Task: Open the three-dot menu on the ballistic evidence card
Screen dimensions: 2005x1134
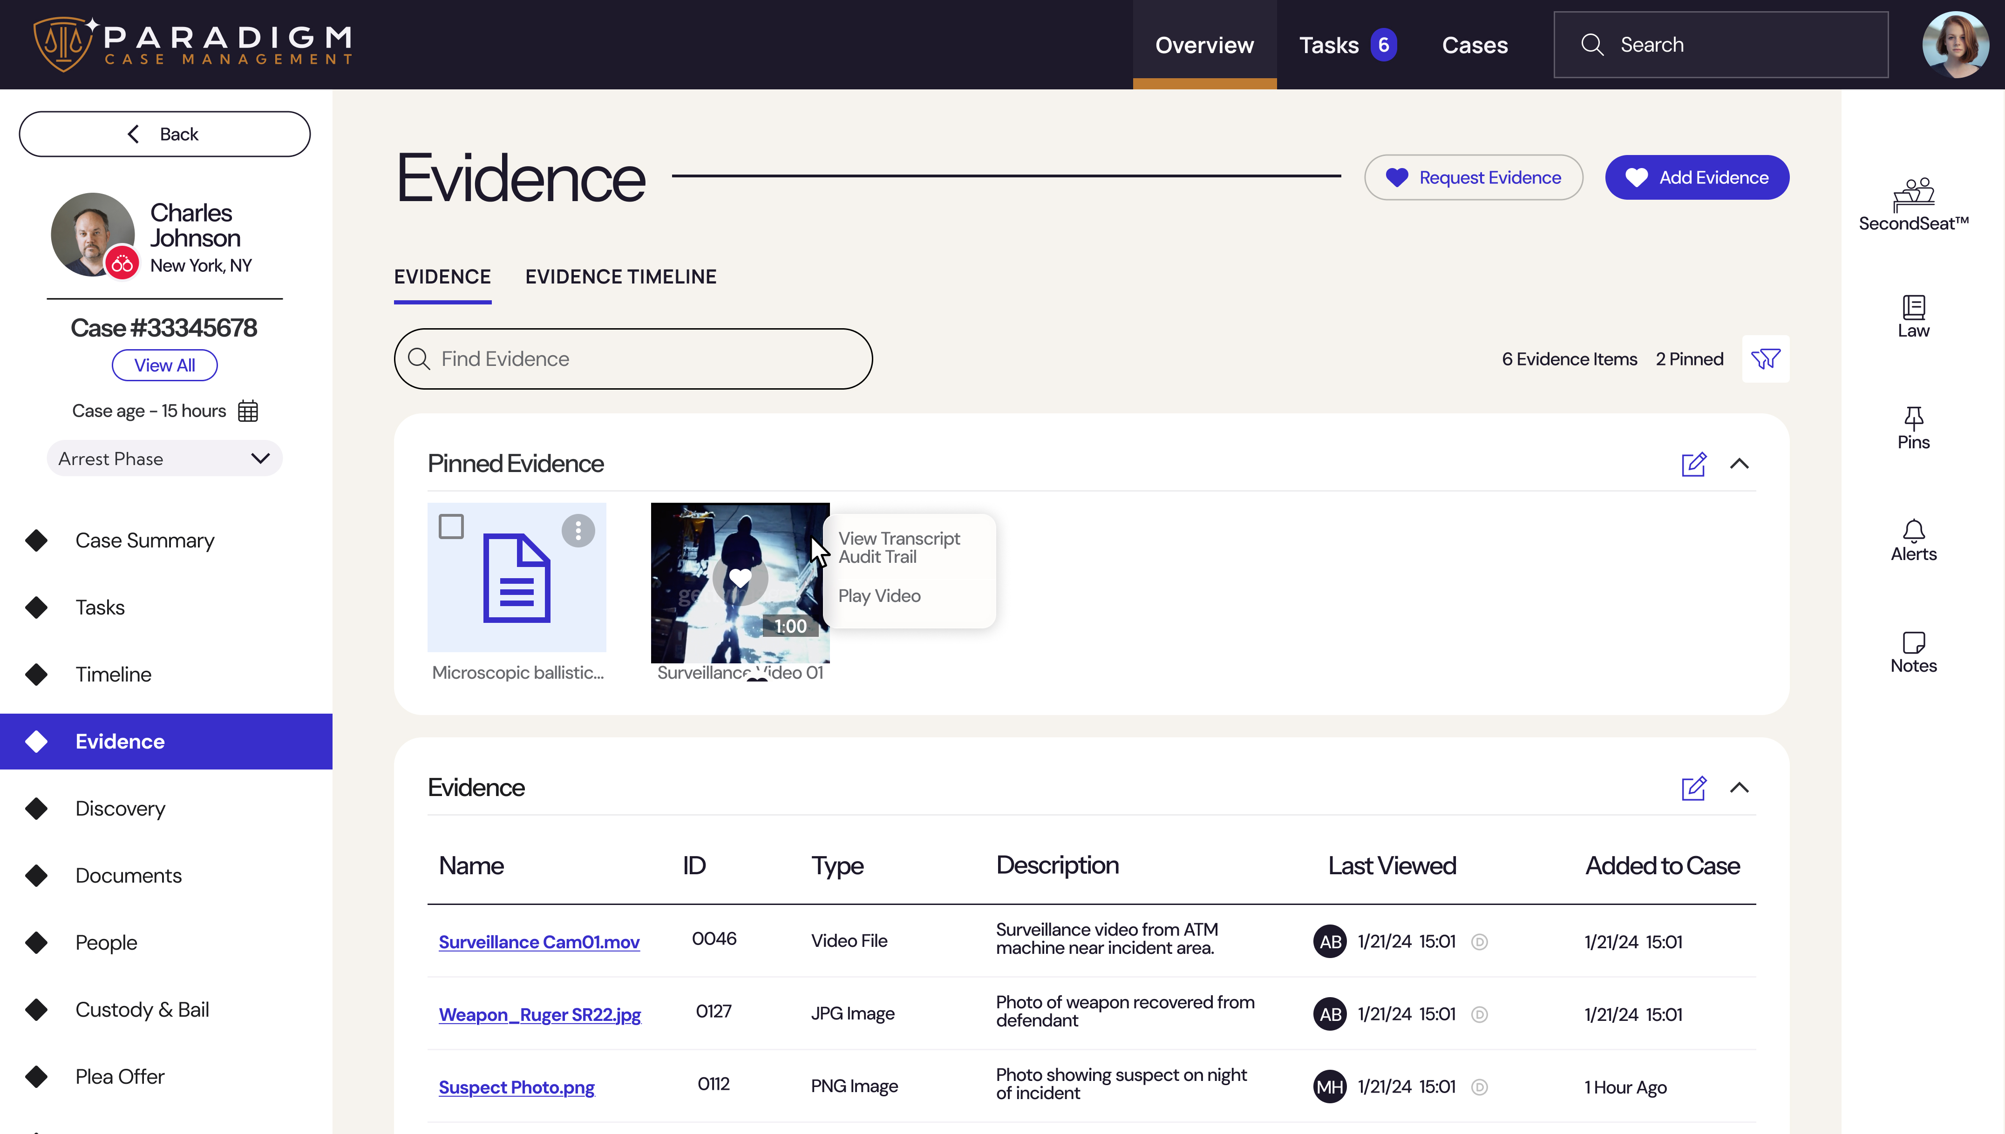Action: coord(578,530)
